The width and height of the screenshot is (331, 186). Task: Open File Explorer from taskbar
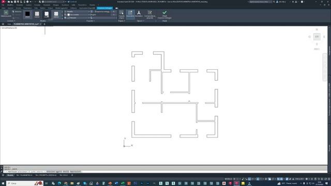[72, 183]
